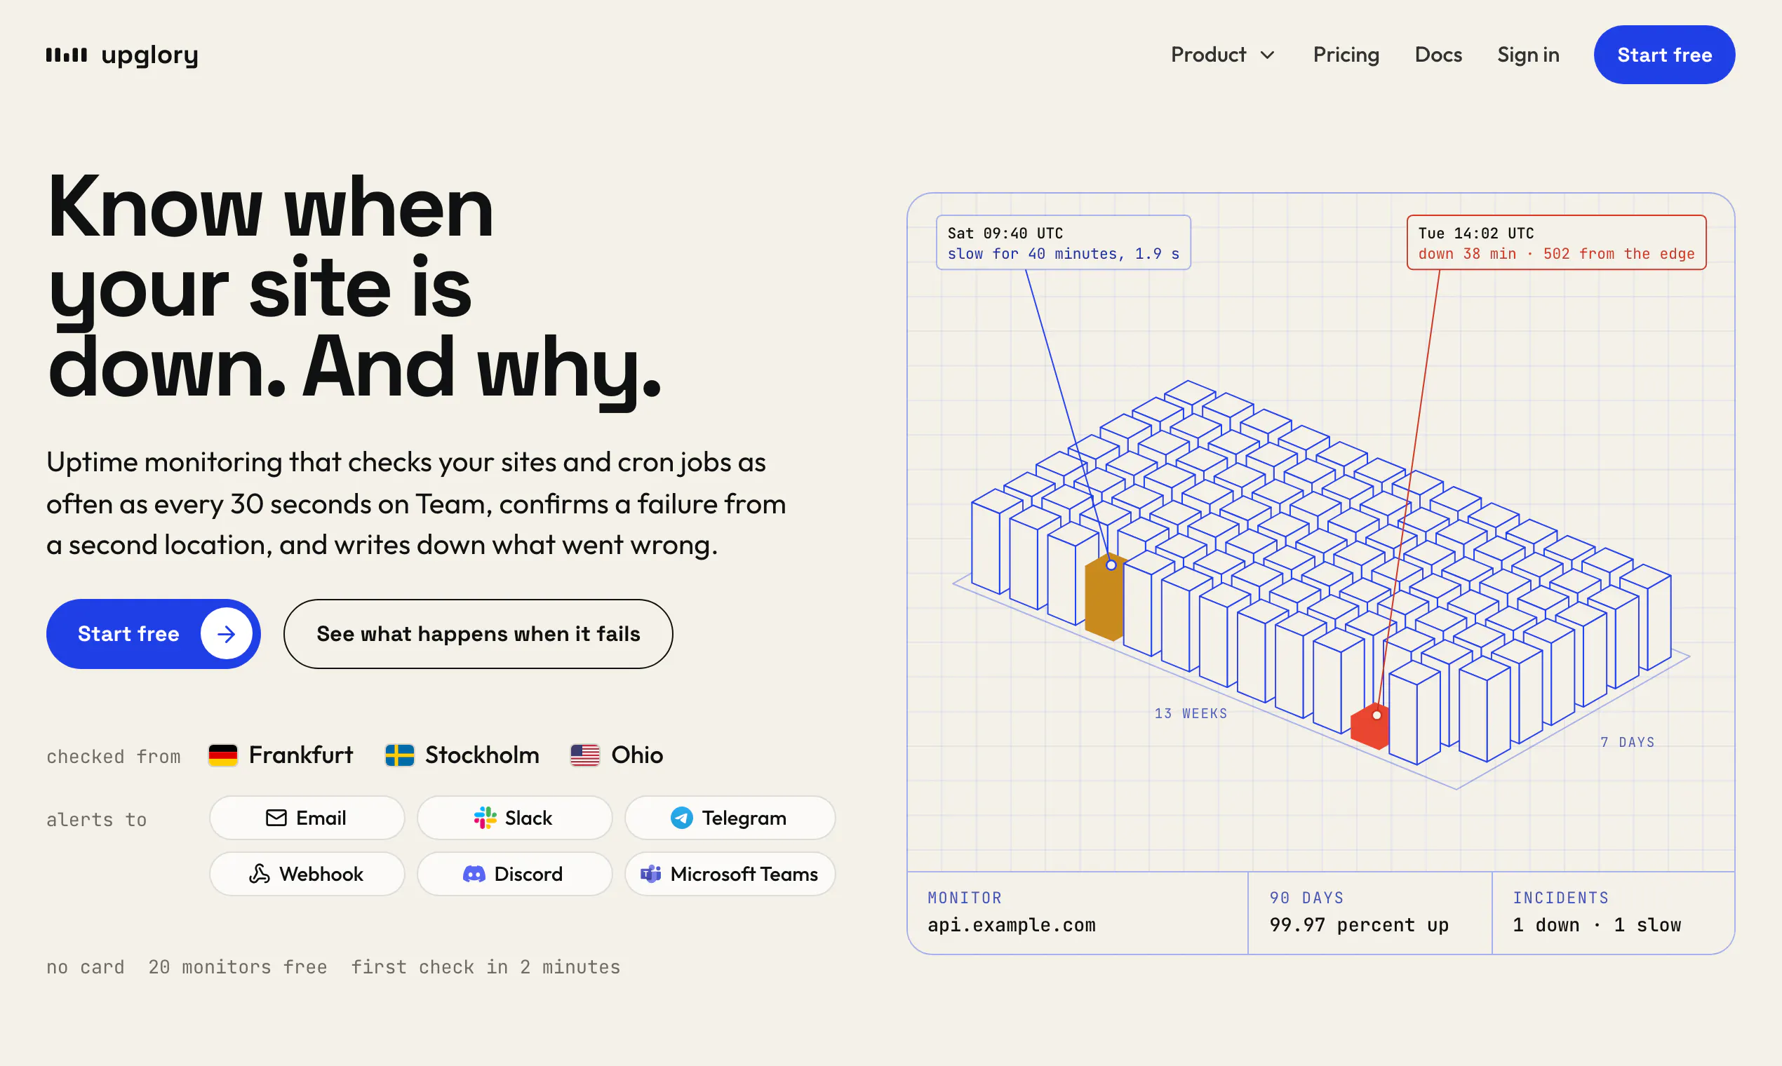This screenshot has width=1782, height=1066.
Task: Click the Slack chip label
Action: click(x=528, y=818)
